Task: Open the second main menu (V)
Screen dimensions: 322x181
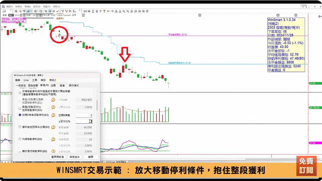Action: point(19,6)
